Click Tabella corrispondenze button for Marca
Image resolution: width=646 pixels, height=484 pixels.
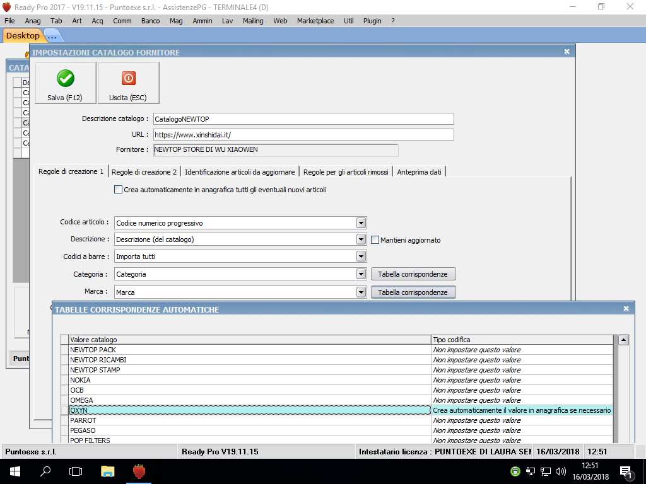413,292
